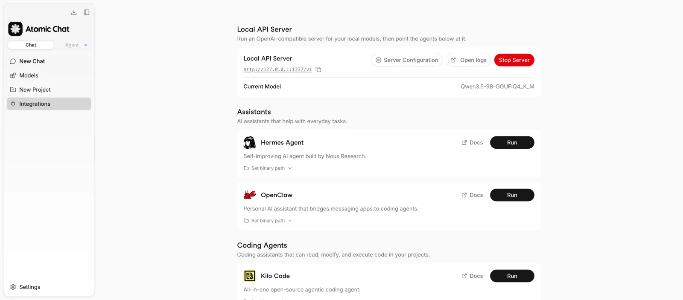The height and width of the screenshot is (300, 683).
Task: Click the Atomic Chat logo icon
Action: coord(15,29)
